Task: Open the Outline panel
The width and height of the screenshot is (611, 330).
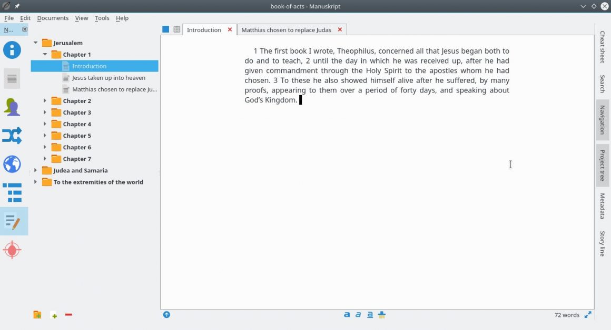Action: pos(13,192)
